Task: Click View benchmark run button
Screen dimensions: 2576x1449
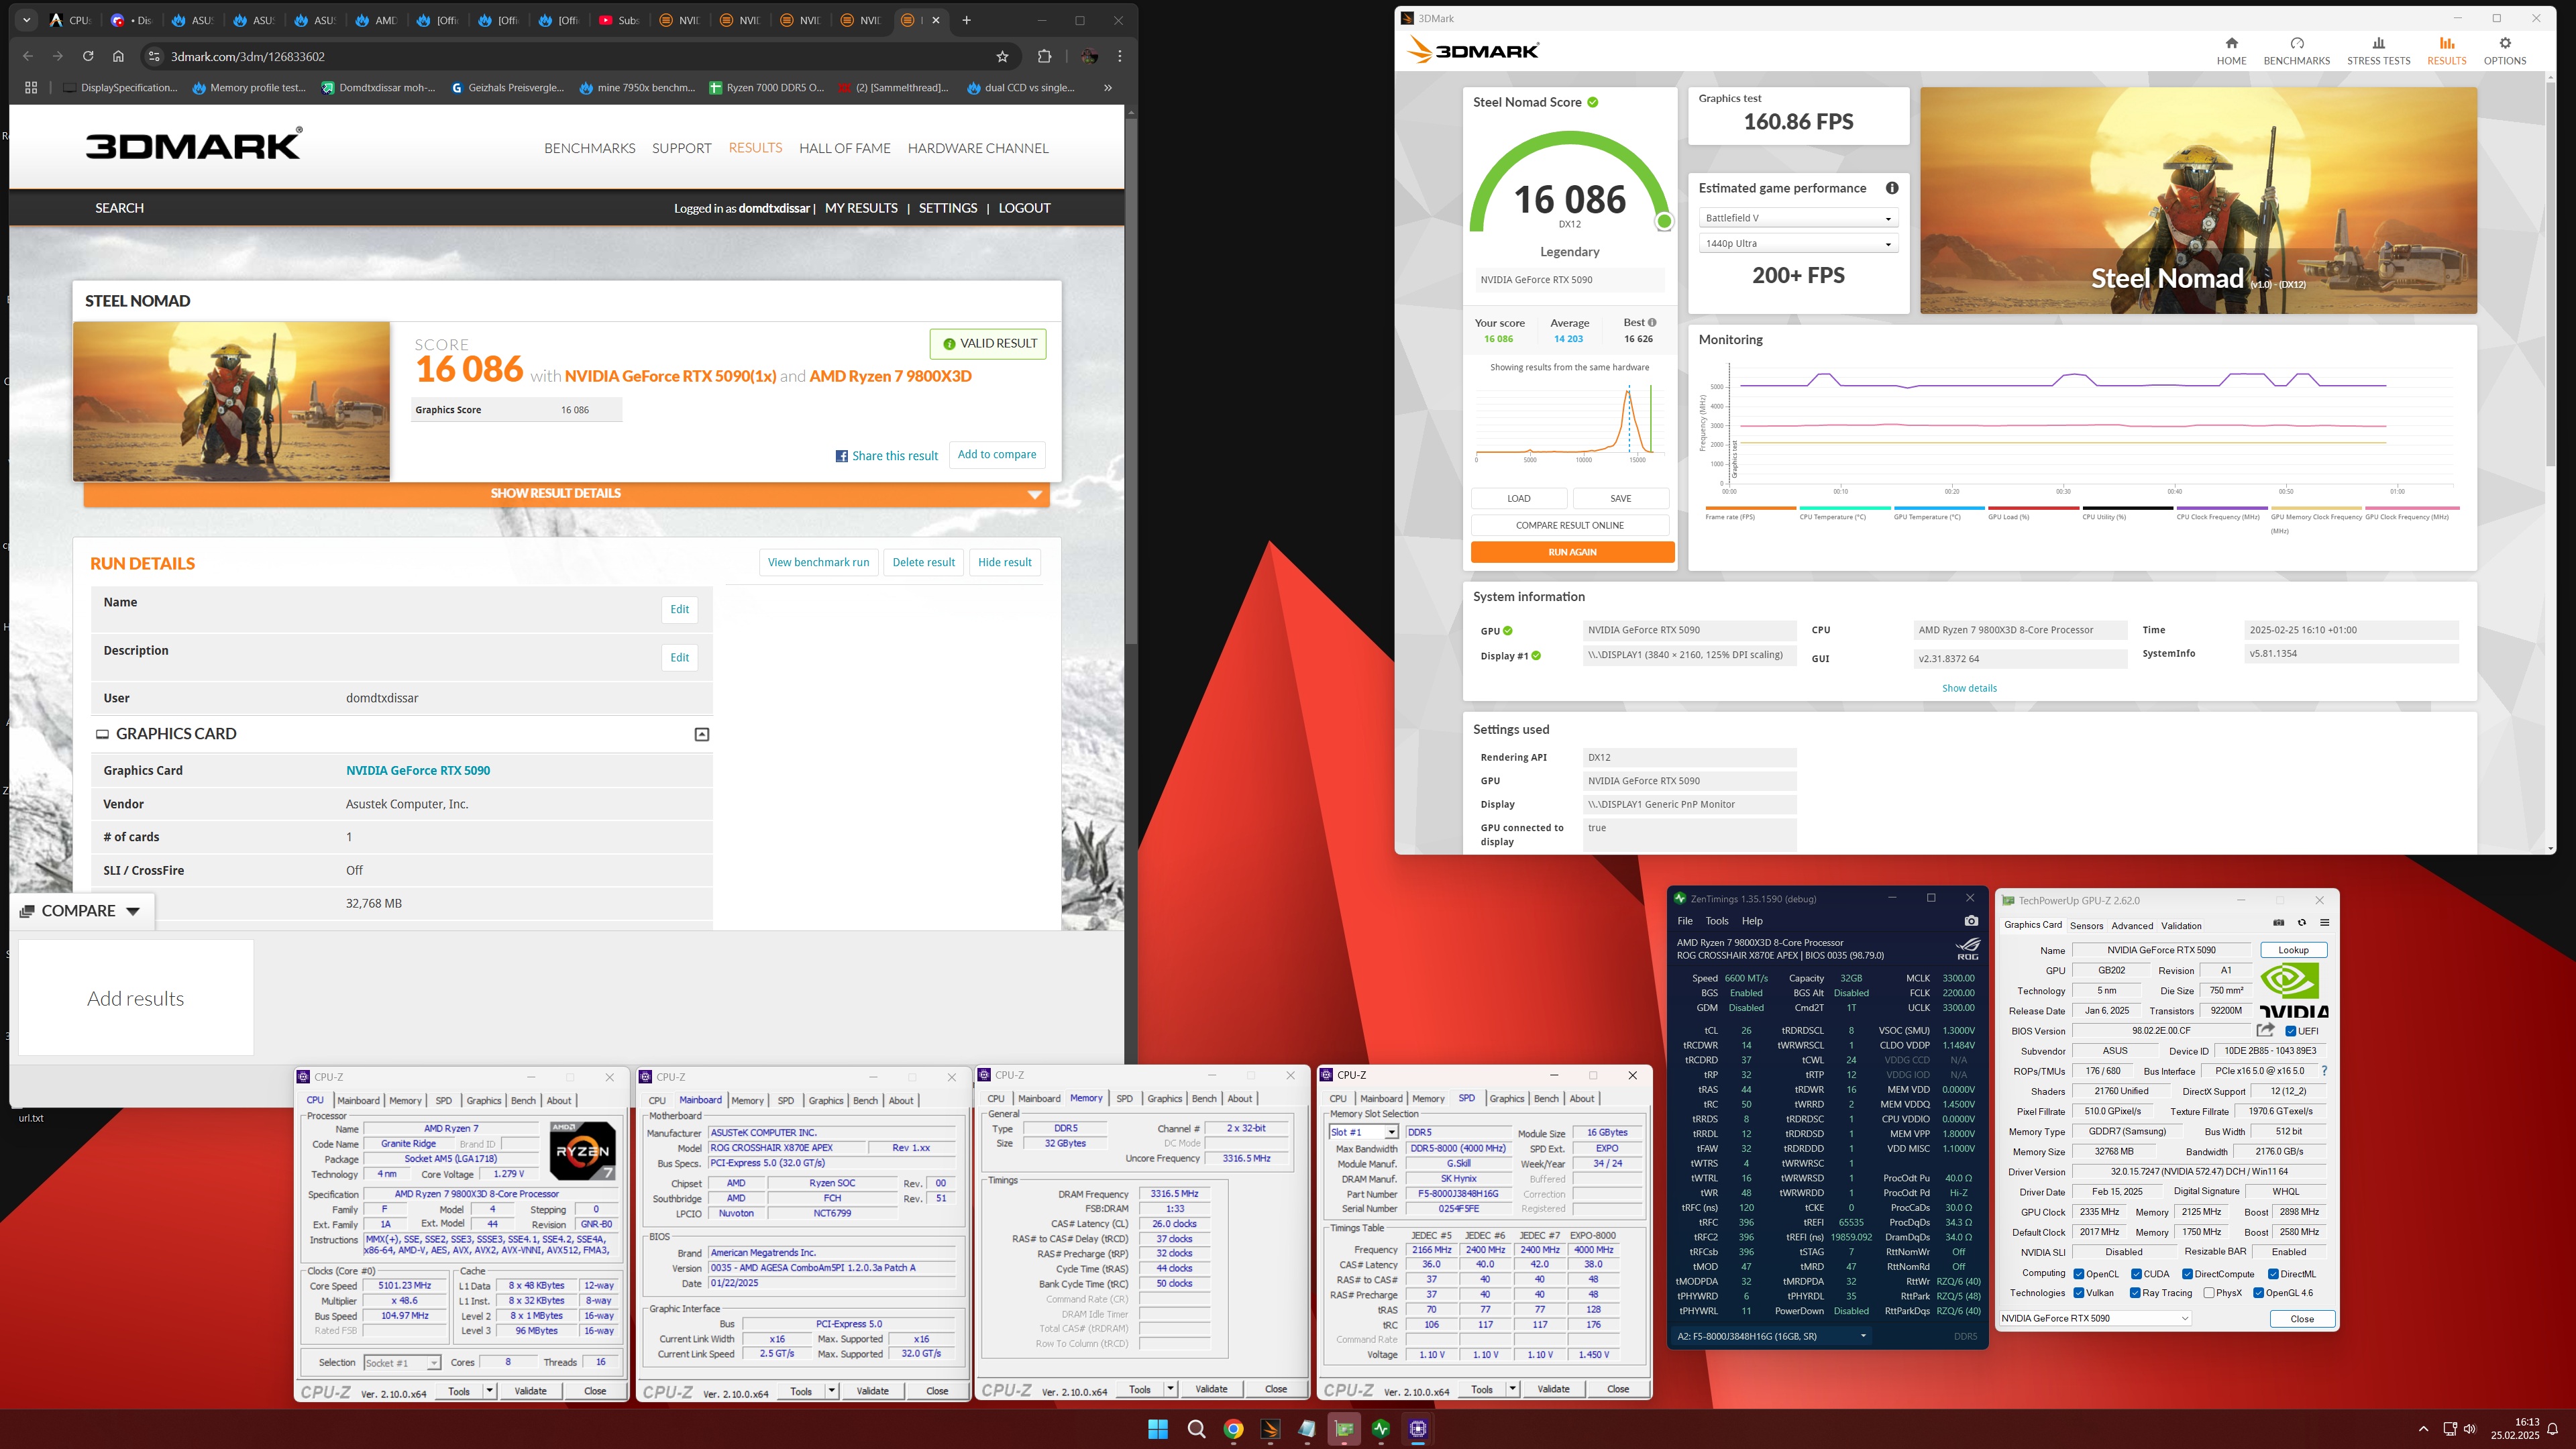Action: pos(818,562)
